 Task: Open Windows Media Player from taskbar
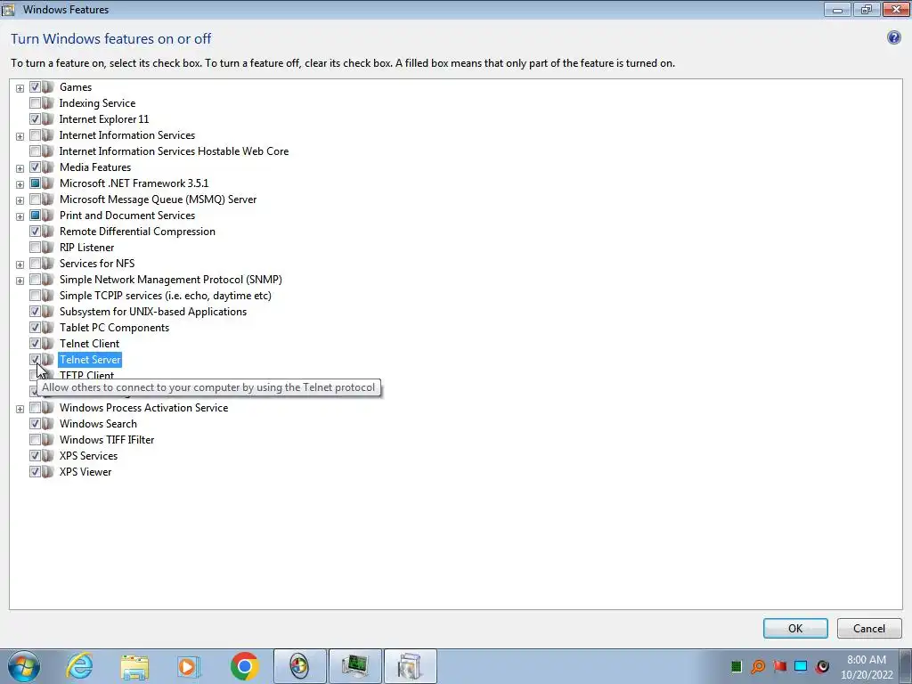click(x=189, y=666)
